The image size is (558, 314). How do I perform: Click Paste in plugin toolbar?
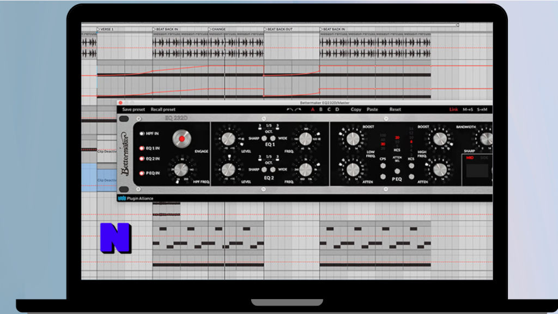tap(372, 110)
